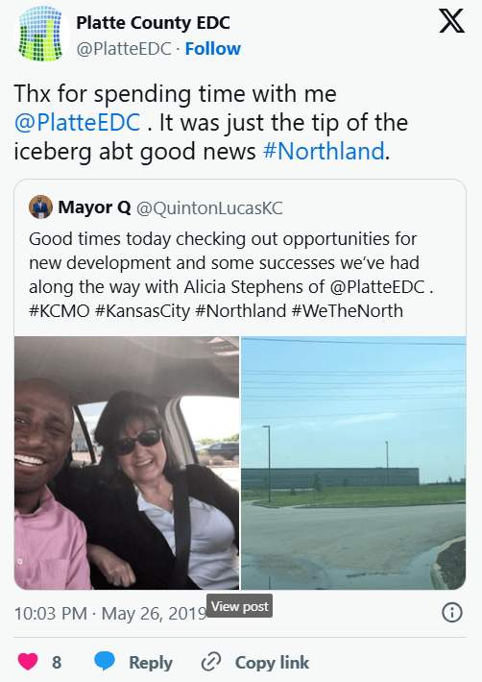This screenshot has width=482, height=682.
Task: Click the @PlatteEDC mention in tweet text
Action: coord(77,123)
